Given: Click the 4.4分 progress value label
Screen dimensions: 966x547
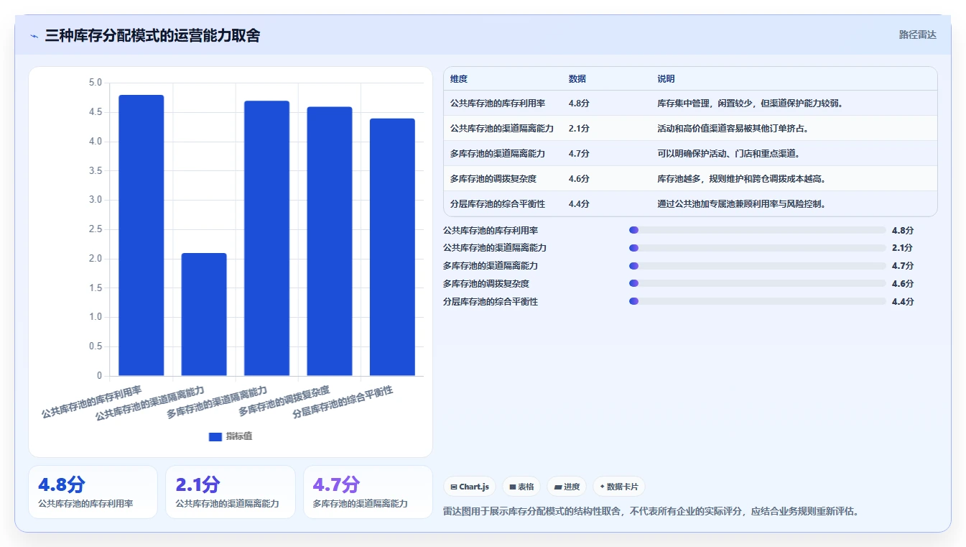Looking at the screenshot, I should (x=903, y=302).
